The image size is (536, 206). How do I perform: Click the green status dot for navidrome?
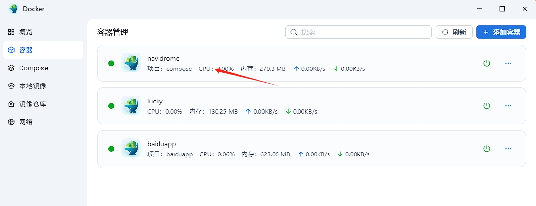(x=111, y=63)
